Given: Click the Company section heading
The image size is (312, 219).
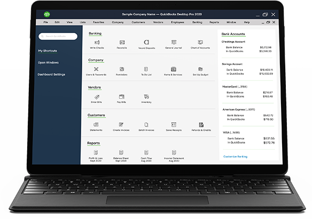Looking at the screenshot, I should coord(96,60).
